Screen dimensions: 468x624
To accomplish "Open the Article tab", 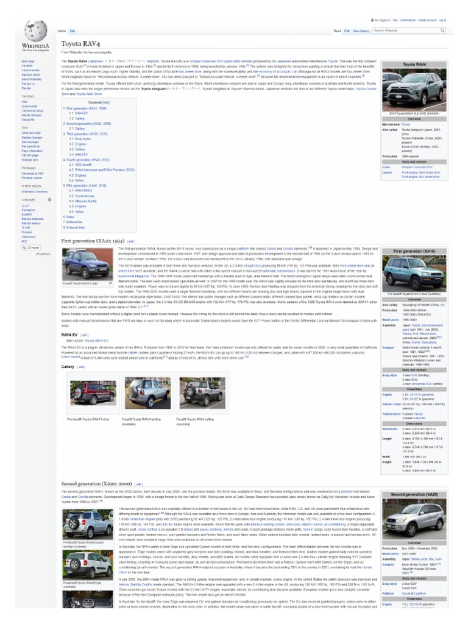I will 62,31.
